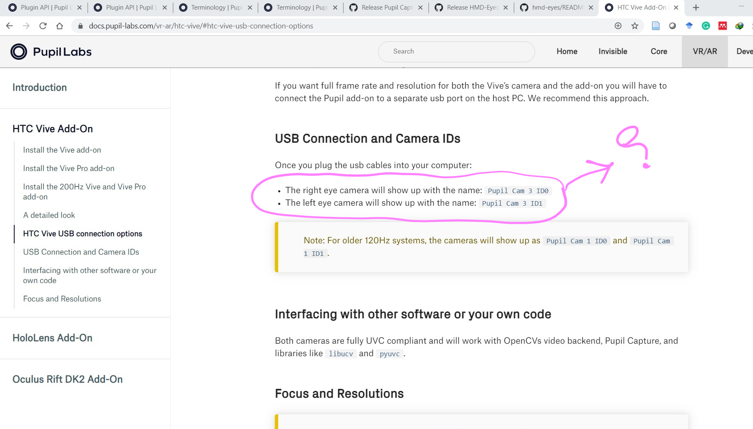
Task: Open the multicolor globe extension icon
Action: (x=739, y=26)
